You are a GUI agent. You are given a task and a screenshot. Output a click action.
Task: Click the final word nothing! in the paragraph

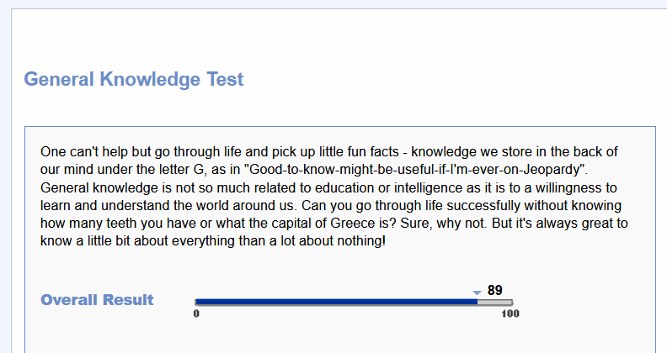(361, 241)
